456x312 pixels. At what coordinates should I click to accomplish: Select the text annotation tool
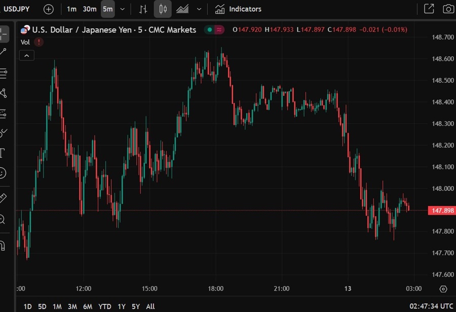[3, 153]
